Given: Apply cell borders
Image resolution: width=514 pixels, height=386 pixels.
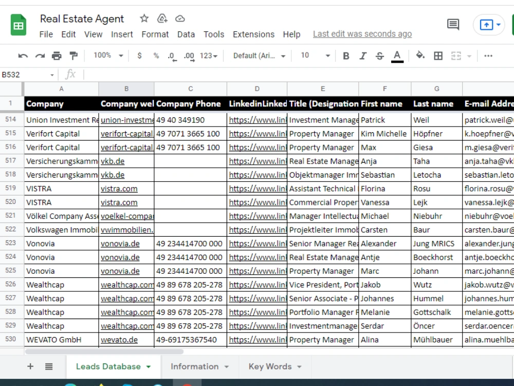Looking at the screenshot, I should tap(439, 55).
